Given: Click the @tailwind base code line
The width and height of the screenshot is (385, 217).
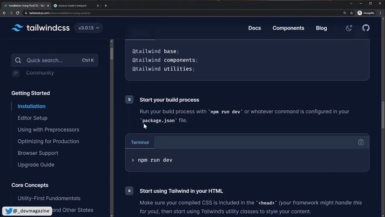Looking at the screenshot, I should pos(155,51).
